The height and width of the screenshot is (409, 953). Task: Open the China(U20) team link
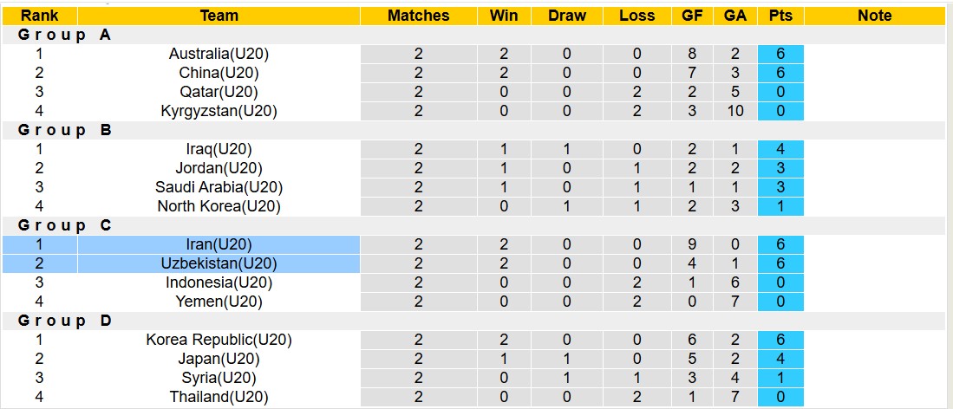pyautogui.click(x=219, y=73)
